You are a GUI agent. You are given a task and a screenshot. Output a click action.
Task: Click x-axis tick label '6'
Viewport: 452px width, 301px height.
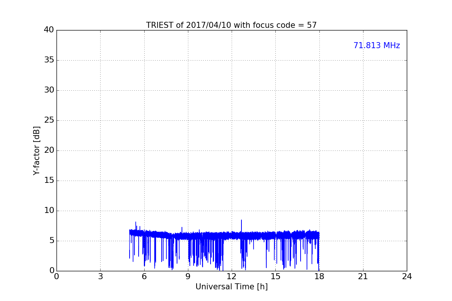(x=144, y=277)
